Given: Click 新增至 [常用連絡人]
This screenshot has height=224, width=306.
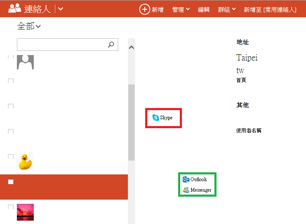Looking at the screenshot, I should coord(270,10).
